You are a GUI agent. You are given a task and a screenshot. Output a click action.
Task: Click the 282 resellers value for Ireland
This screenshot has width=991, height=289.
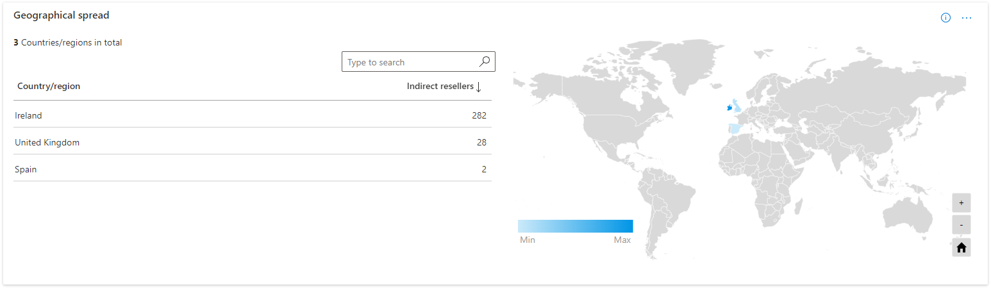coord(479,115)
